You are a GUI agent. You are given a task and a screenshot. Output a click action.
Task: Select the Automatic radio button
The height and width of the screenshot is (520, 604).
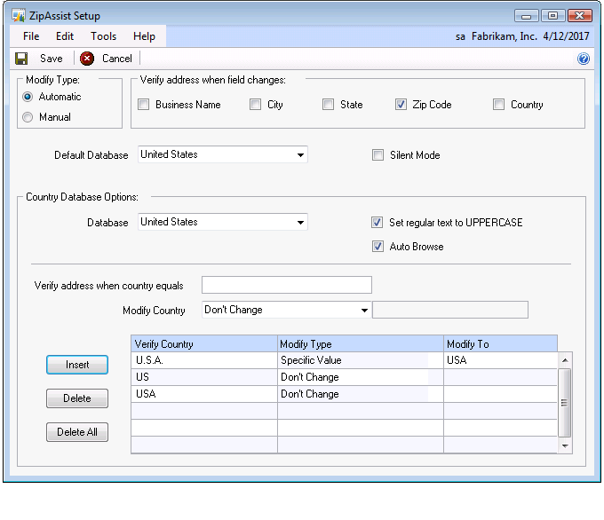(28, 97)
